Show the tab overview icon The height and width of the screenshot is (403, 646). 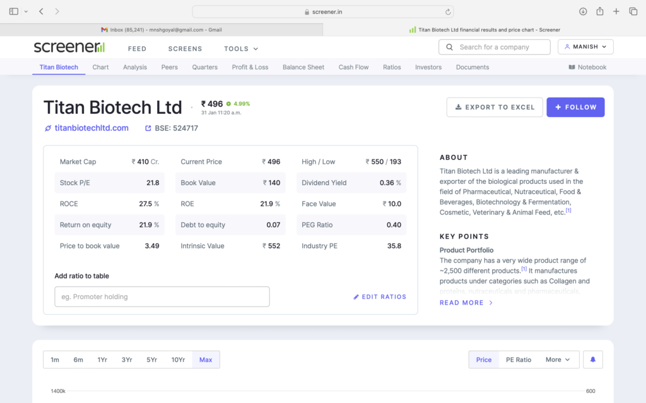(x=633, y=11)
